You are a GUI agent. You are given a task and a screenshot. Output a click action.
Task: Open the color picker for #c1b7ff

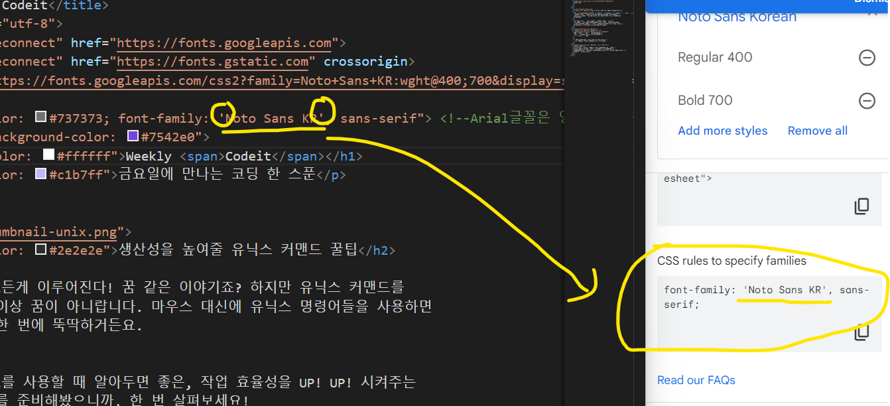point(41,174)
